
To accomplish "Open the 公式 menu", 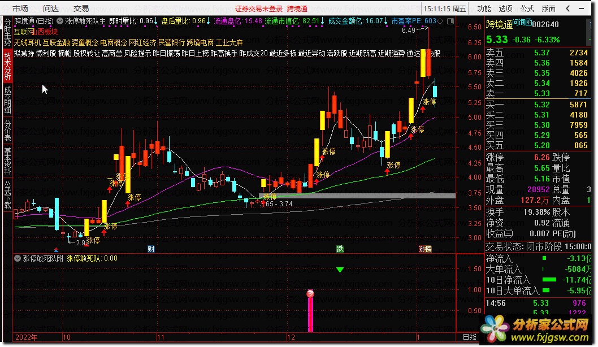I will [527, 8].
